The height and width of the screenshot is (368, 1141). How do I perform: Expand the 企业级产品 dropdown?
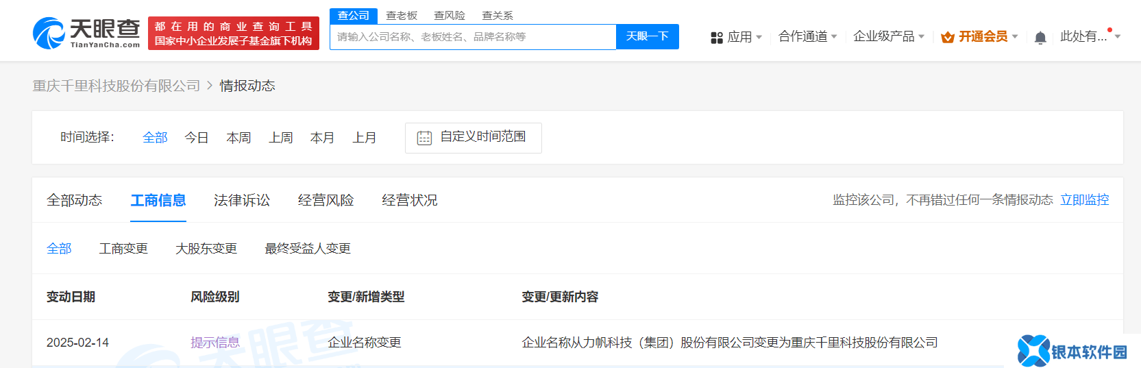(x=888, y=36)
